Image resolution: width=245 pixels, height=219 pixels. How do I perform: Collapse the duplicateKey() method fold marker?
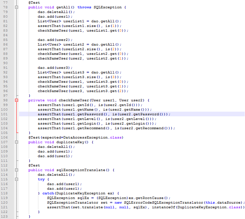click(17, 142)
